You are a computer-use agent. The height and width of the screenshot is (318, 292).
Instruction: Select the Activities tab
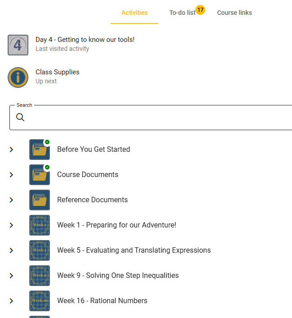tap(135, 13)
